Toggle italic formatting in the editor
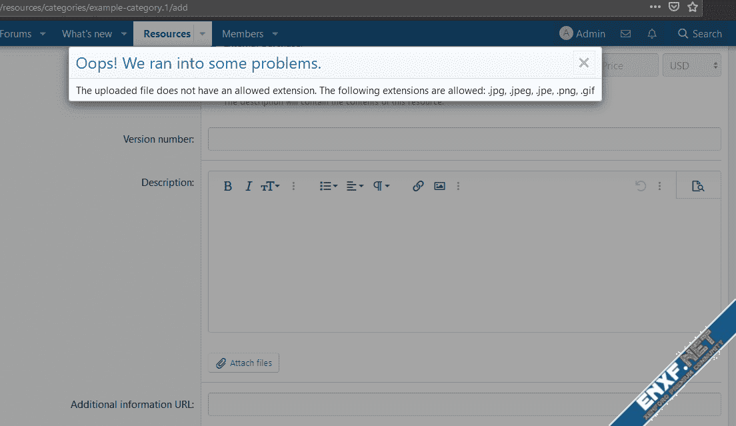The width and height of the screenshot is (736, 426). point(248,187)
